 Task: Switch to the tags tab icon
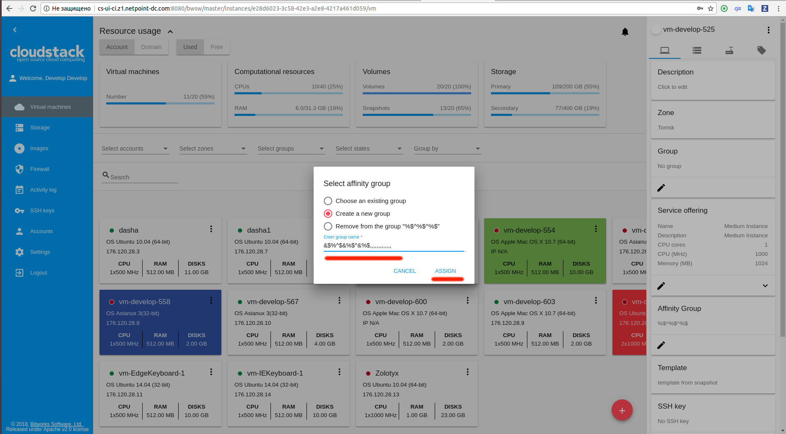click(761, 51)
